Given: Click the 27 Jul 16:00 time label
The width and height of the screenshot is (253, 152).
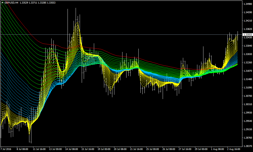Looking at the screenshot, I should pyautogui.click(x=185, y=149).
